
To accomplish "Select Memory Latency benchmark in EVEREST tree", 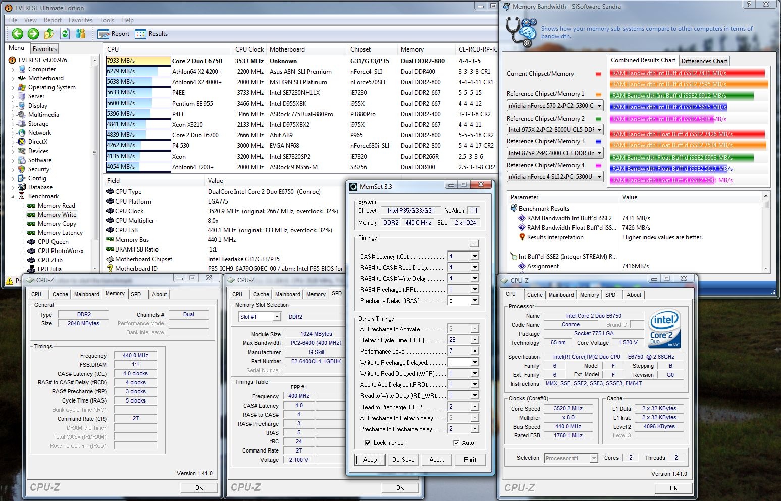I will click(x=60, y=233).
